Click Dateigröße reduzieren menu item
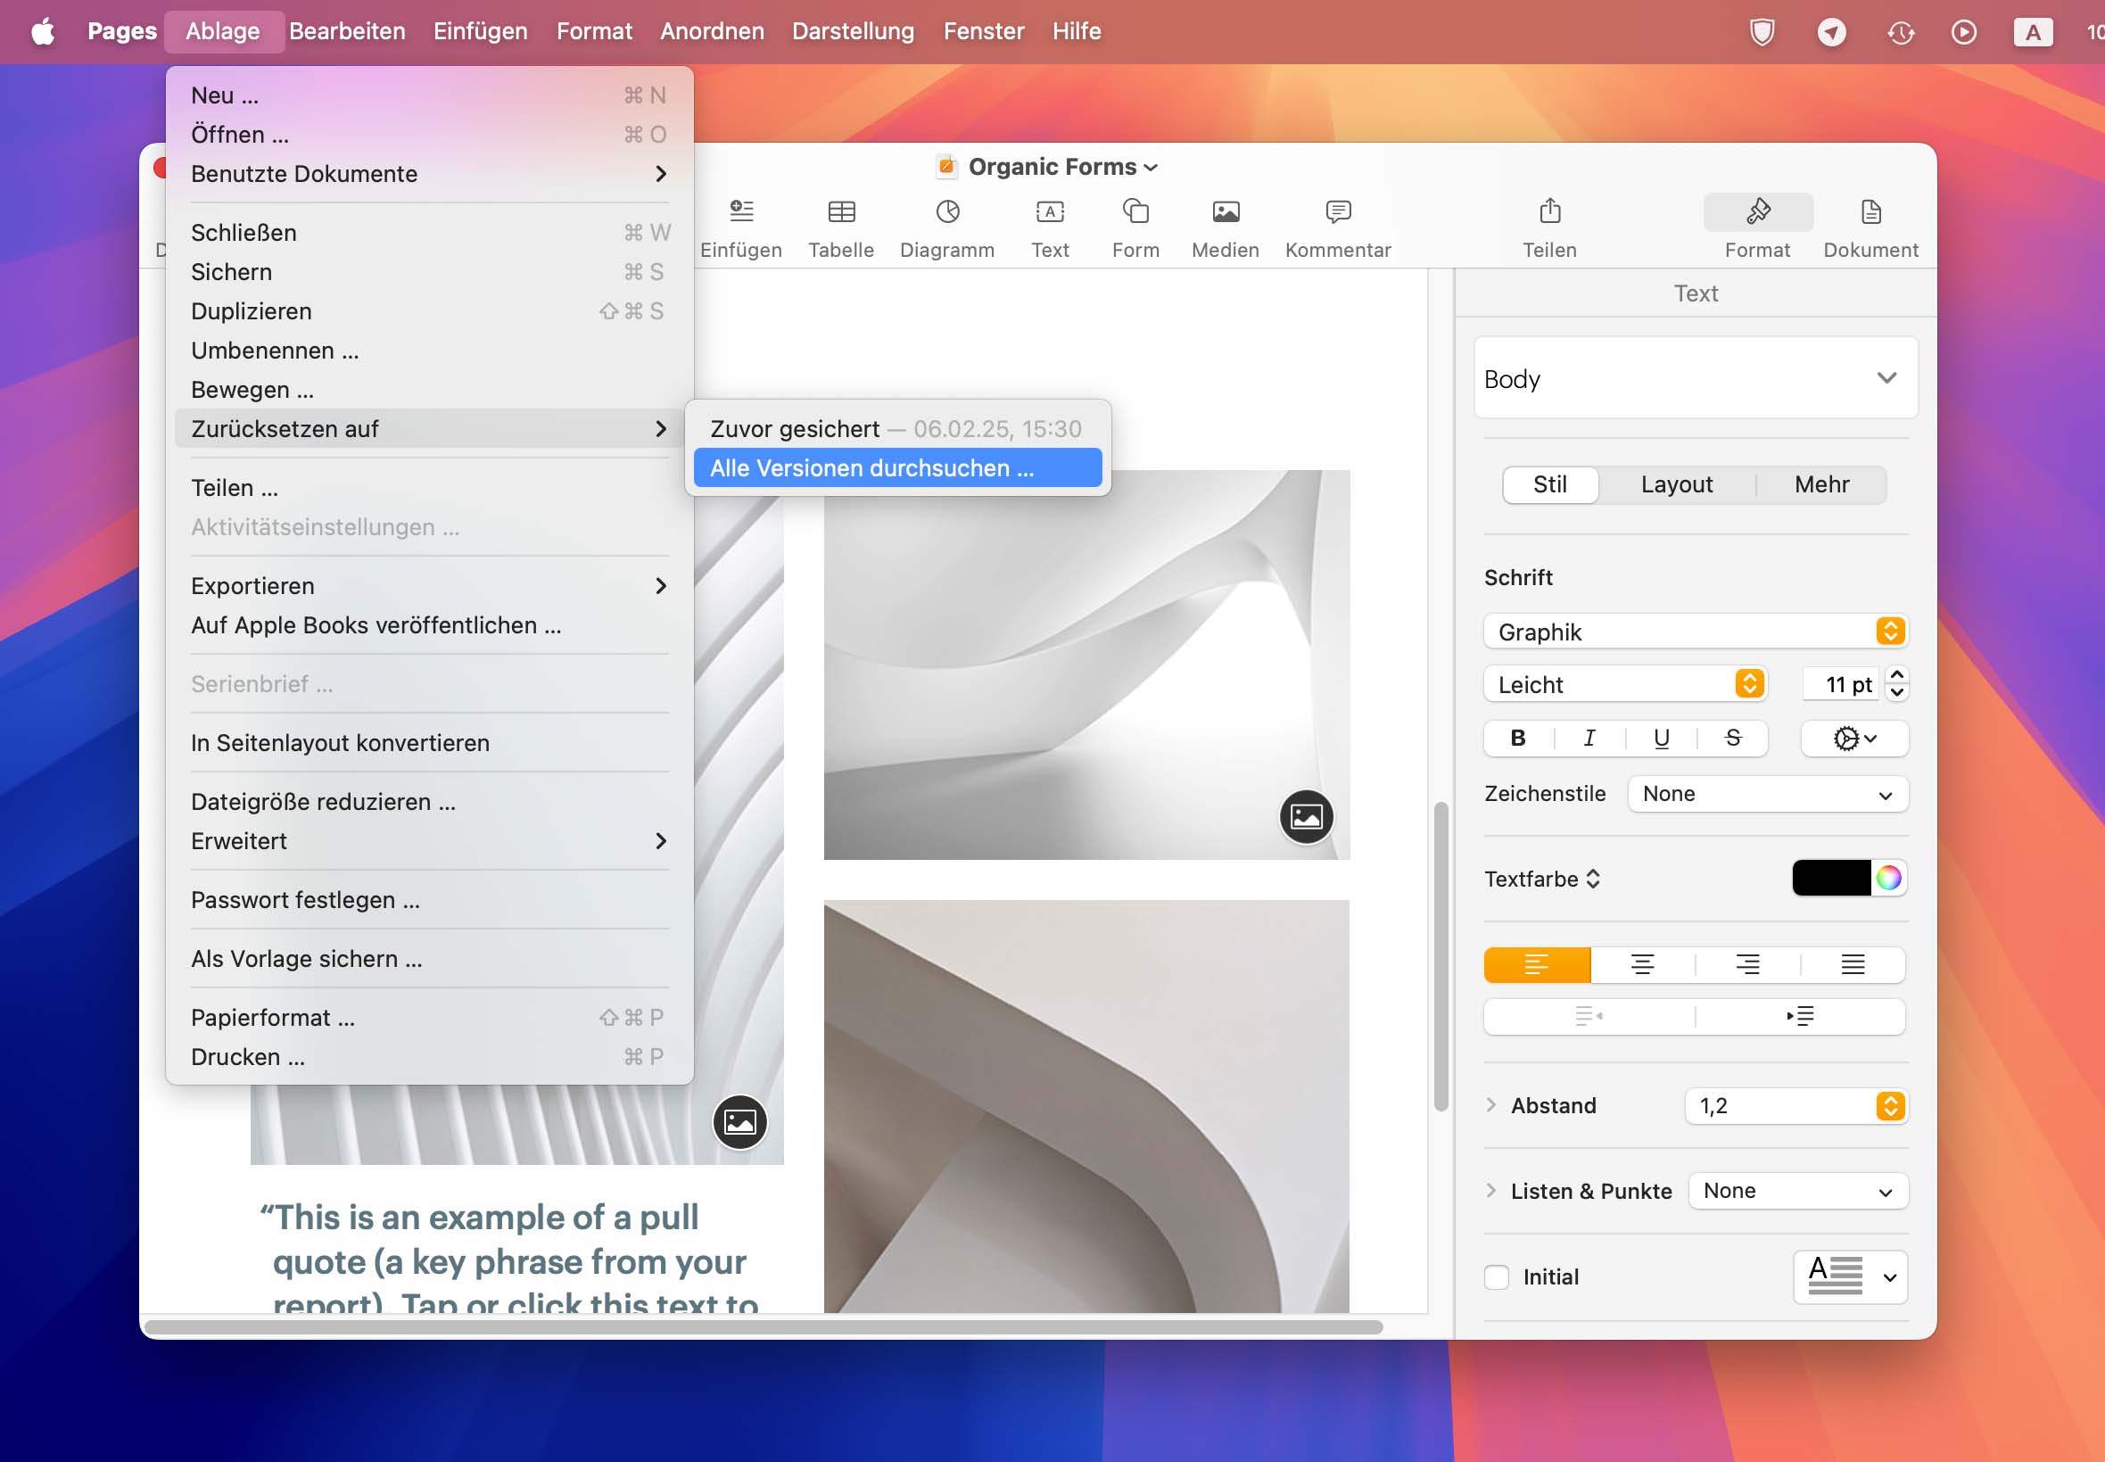This screenshot has height=1462, width=2105. click(x=429, y=803)
